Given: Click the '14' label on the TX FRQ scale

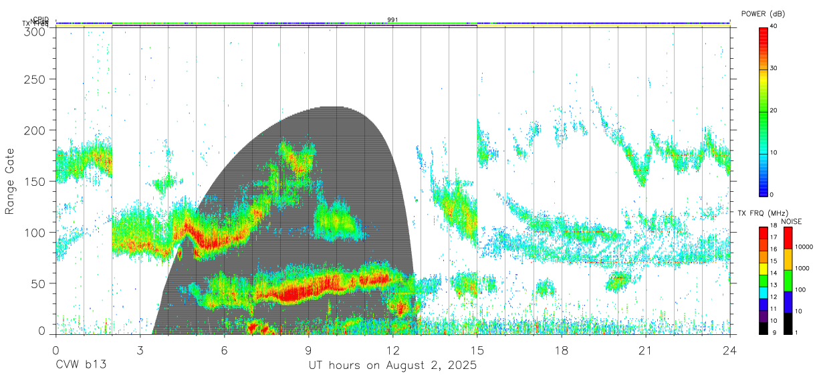Looking at the screenshot, I should coord(774,274).
